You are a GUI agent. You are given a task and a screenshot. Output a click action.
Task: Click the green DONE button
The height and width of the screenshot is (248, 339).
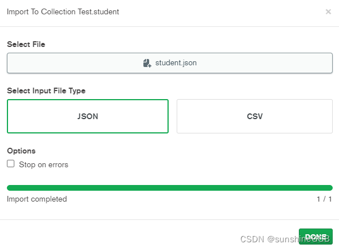click(x=315, y=237)
